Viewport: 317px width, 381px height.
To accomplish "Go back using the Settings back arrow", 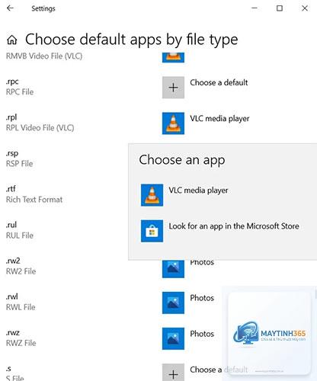I will click(10, 8).
